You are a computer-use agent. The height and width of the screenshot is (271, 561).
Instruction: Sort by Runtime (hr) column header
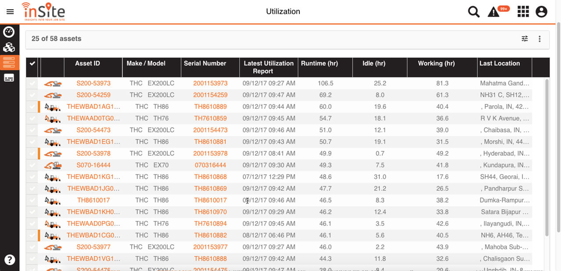coord(320,64)
